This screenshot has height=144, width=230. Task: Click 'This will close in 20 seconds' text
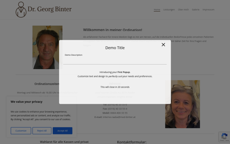point(115,87)
